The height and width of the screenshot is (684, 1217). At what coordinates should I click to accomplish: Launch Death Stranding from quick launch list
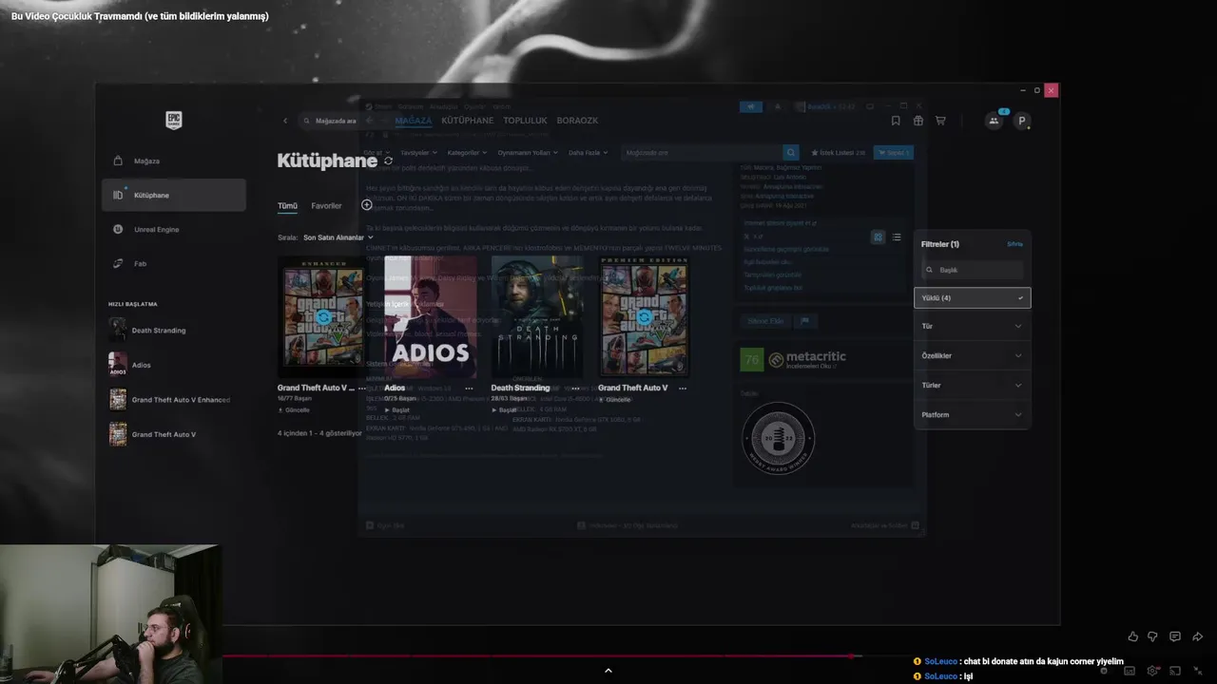148,331
